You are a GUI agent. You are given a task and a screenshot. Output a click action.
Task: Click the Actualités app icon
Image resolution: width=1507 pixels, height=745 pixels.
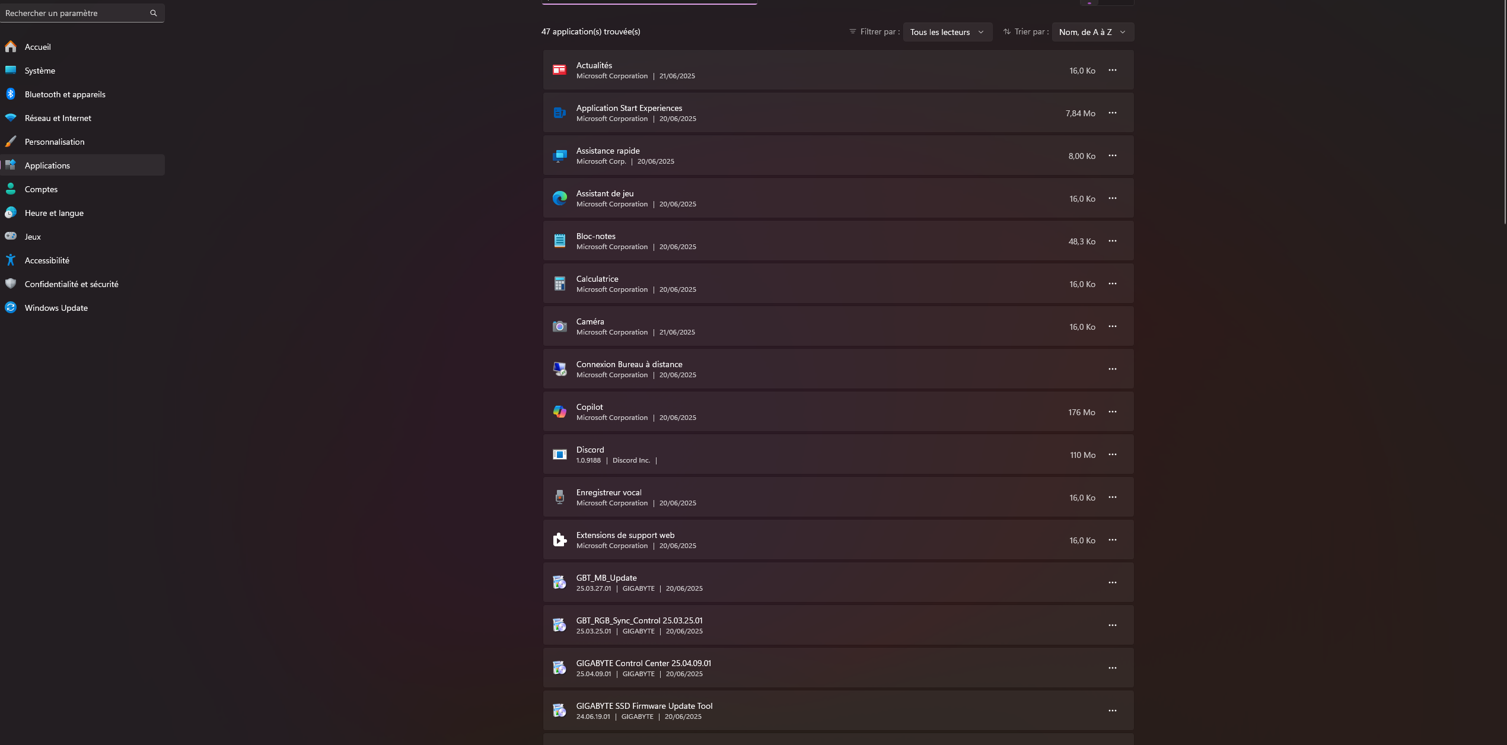point(559,70)
